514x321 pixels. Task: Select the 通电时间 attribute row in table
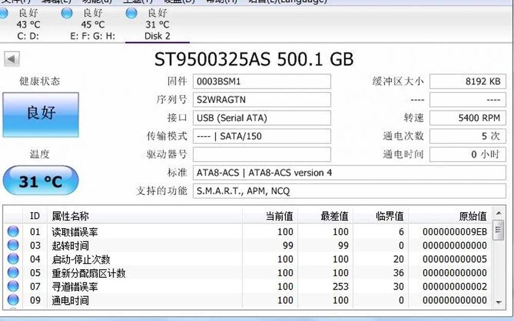tap(248, 300)
